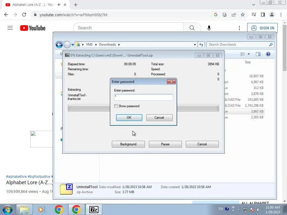Open the File Explorer taskbar icon
Viewport: 287px width, 215px height.
pyautogui.click(x=24, y=209)
